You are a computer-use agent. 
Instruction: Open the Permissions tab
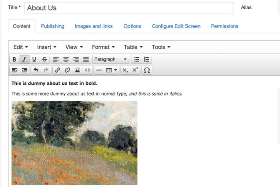tap(225, 26)
